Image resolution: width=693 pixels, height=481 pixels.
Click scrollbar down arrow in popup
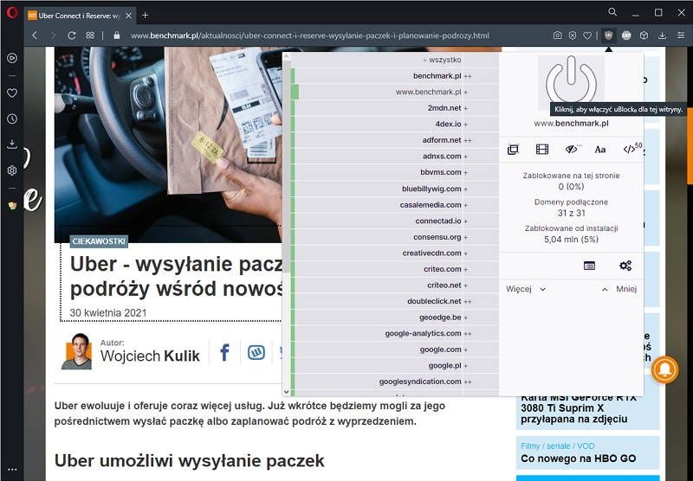pyautogui.click(x=287, y=392)
